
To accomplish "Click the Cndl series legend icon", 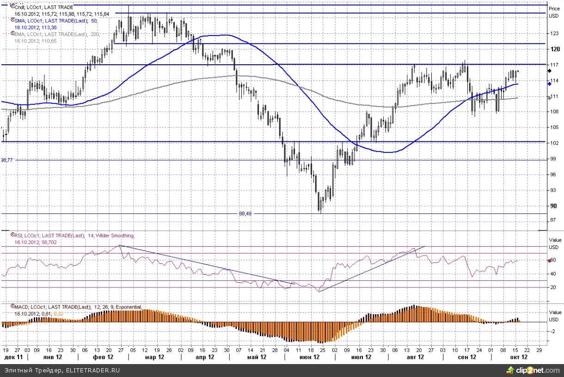I will tap(12, 7).
